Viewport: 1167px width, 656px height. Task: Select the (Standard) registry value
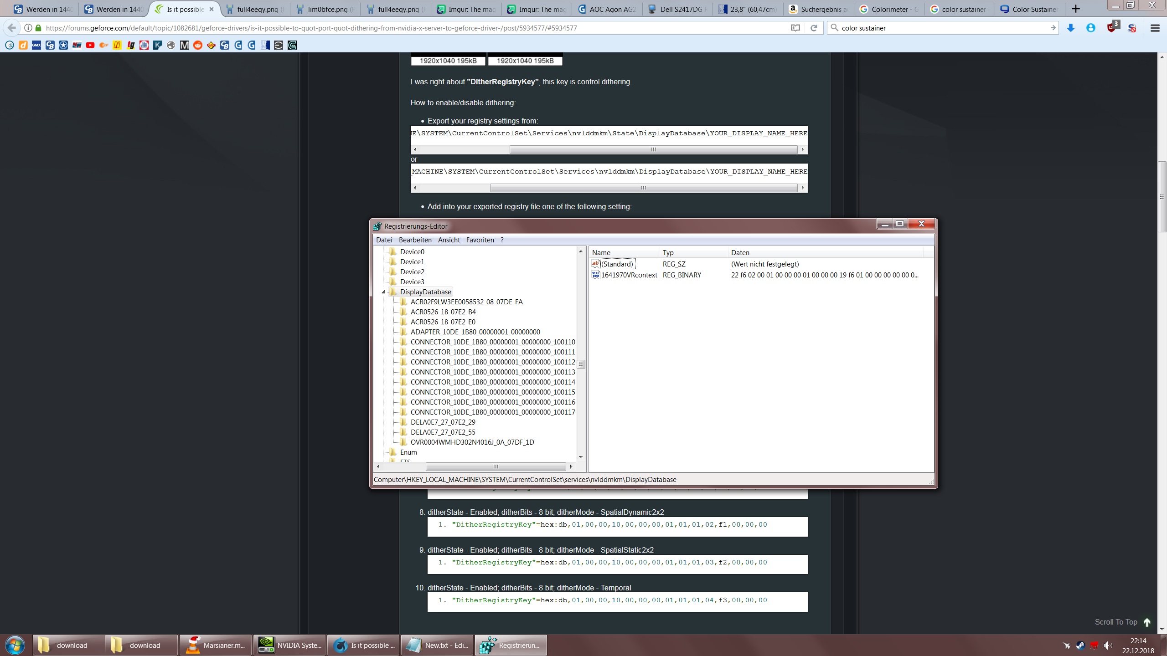[617, 264]
